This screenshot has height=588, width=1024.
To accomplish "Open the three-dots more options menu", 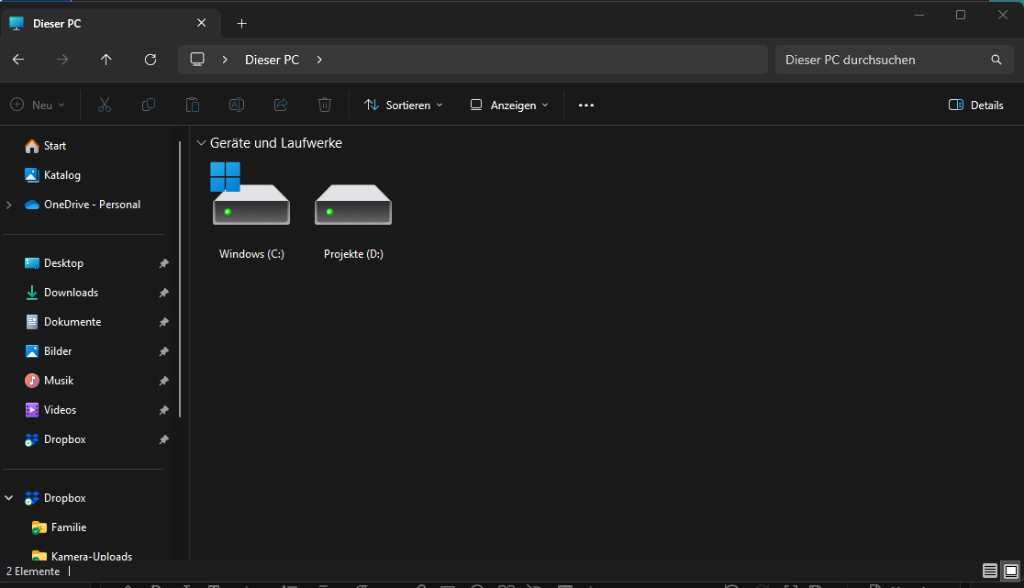I will pos(585,105).
